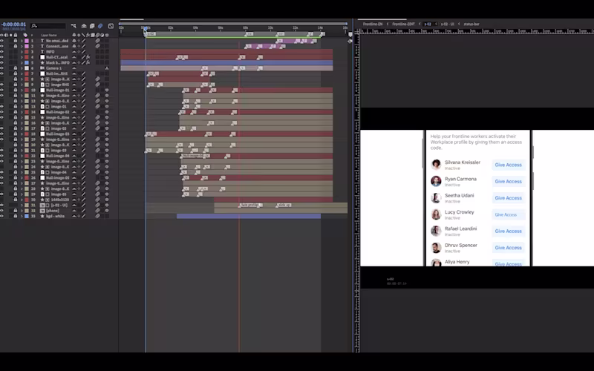
Task: Open the status-bar composition breadcrumb
Action: [x=471, y=24]
